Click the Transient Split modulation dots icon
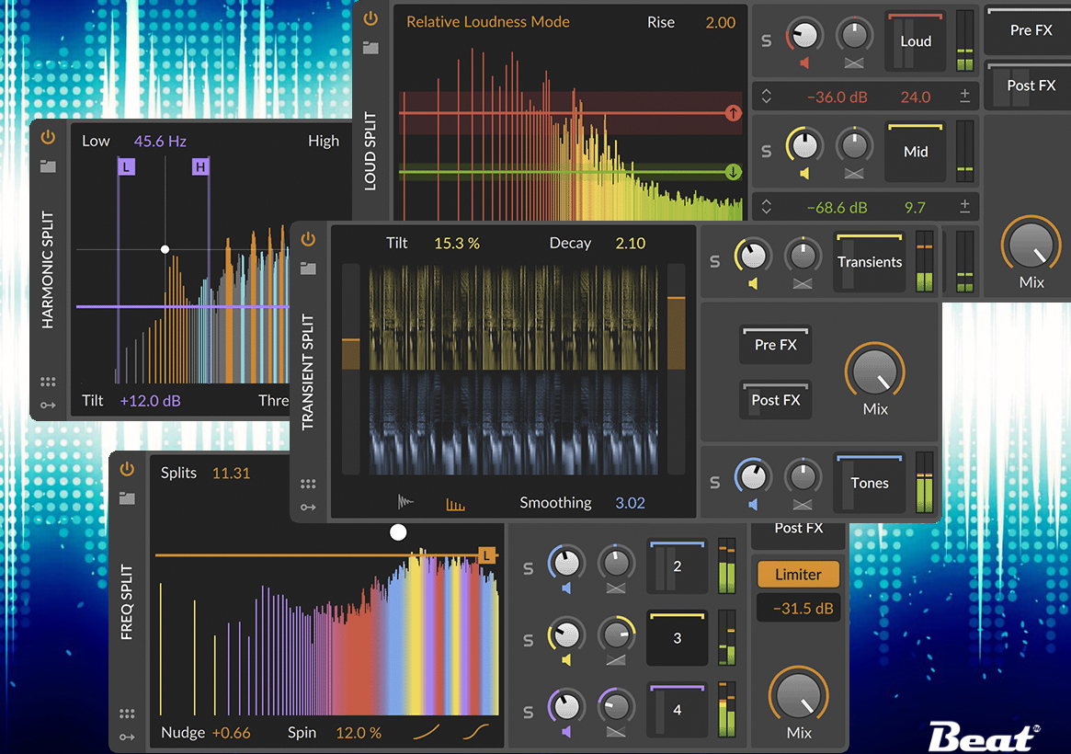 coord(308,484)
